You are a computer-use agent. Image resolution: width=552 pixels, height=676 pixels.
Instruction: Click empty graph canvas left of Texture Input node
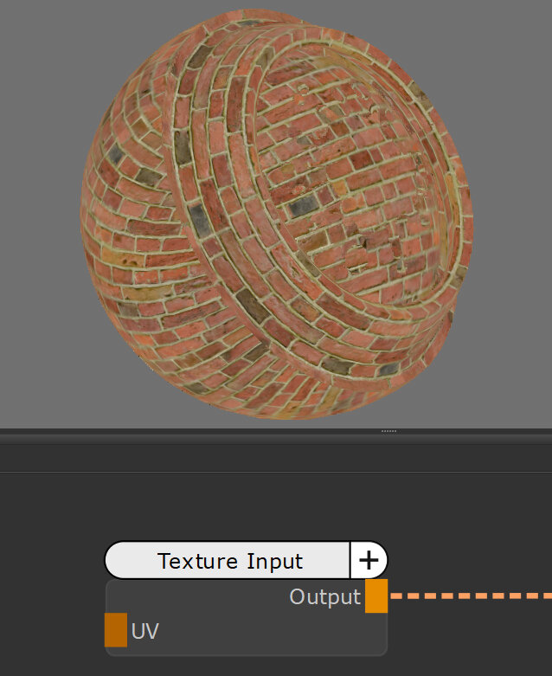(52, 597)
